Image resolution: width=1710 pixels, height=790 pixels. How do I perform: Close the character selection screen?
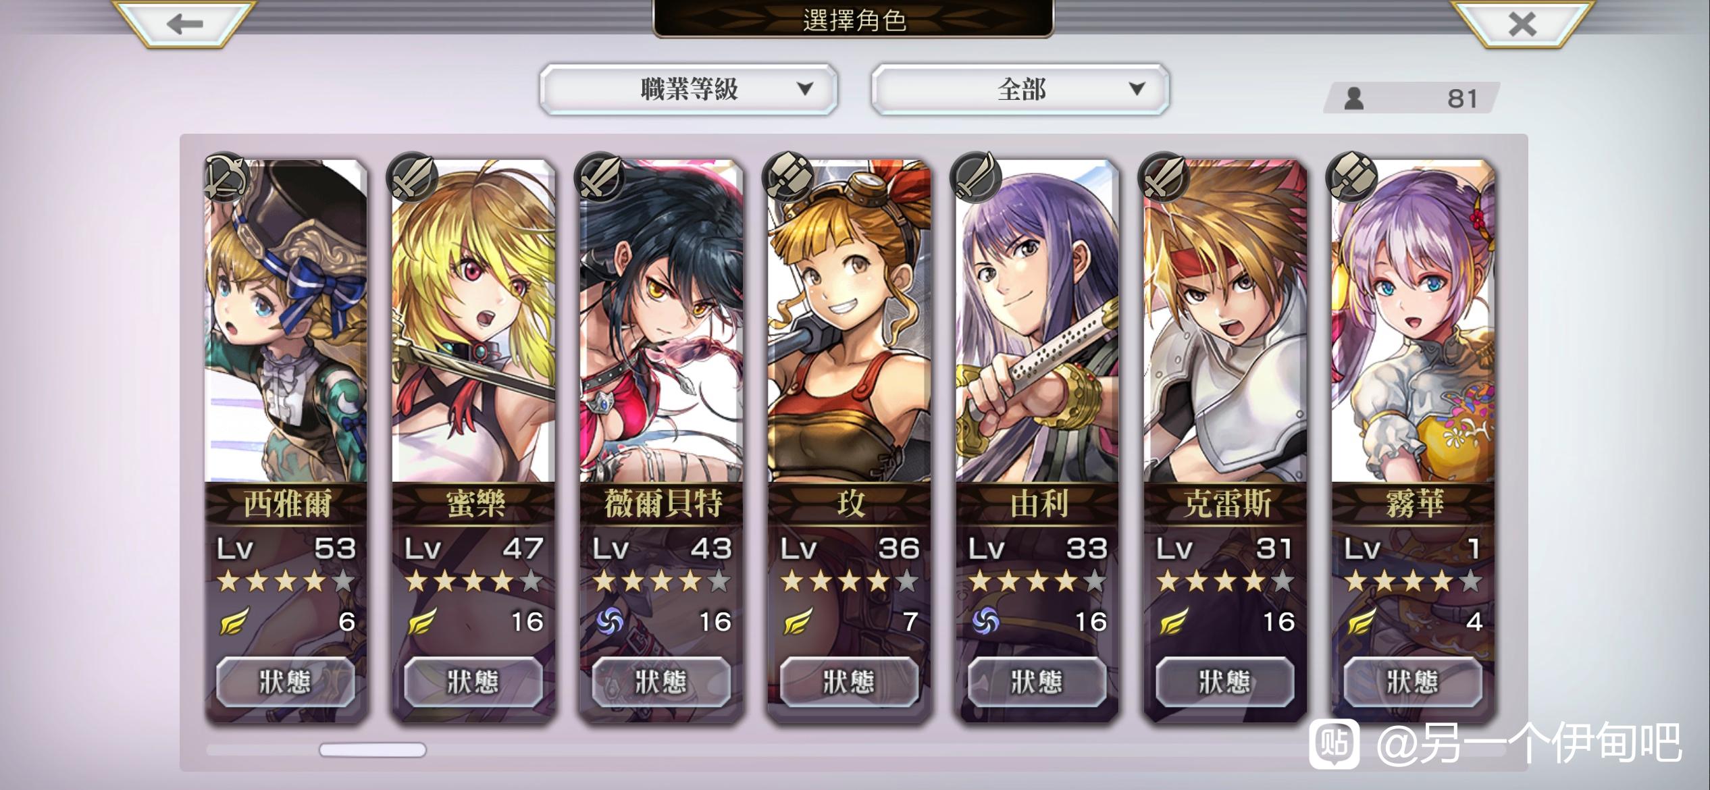[x=1523, y=24]
